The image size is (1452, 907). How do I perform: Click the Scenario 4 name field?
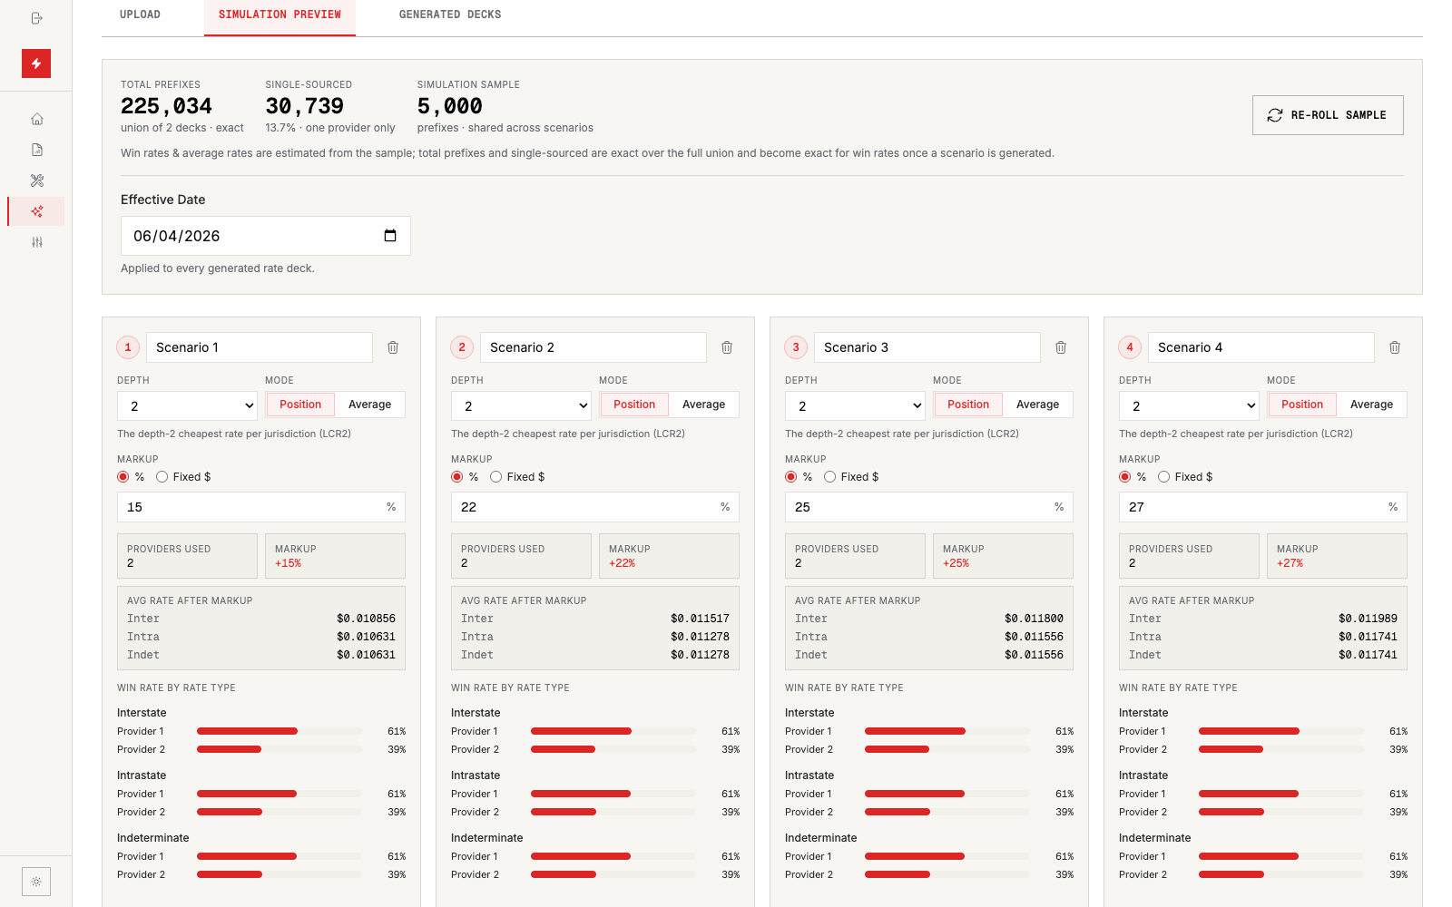[x=1261, y=347]
